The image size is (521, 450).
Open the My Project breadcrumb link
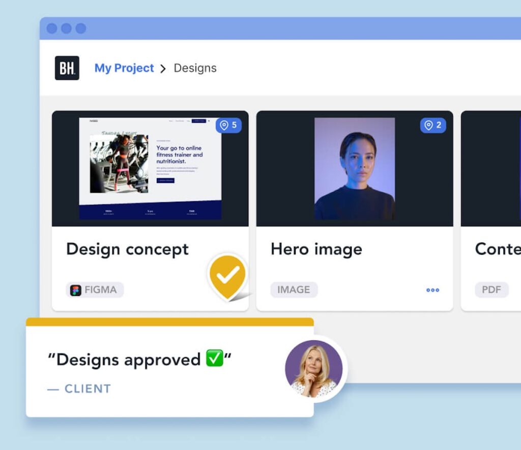[124, 68]
